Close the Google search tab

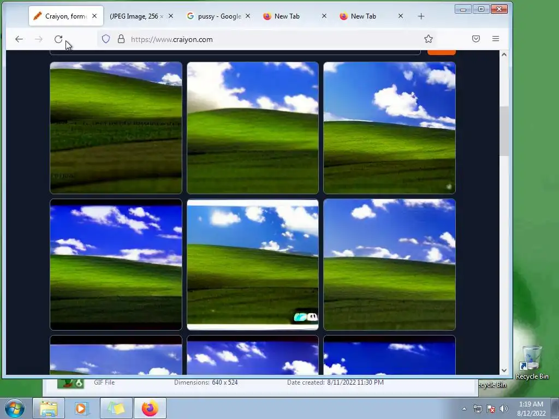[248, 16]
